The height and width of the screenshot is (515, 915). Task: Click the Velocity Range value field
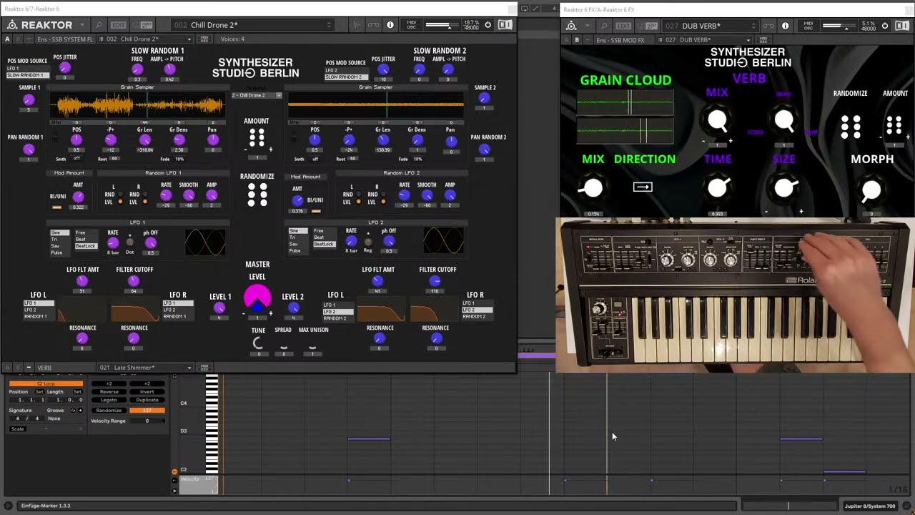147,421
